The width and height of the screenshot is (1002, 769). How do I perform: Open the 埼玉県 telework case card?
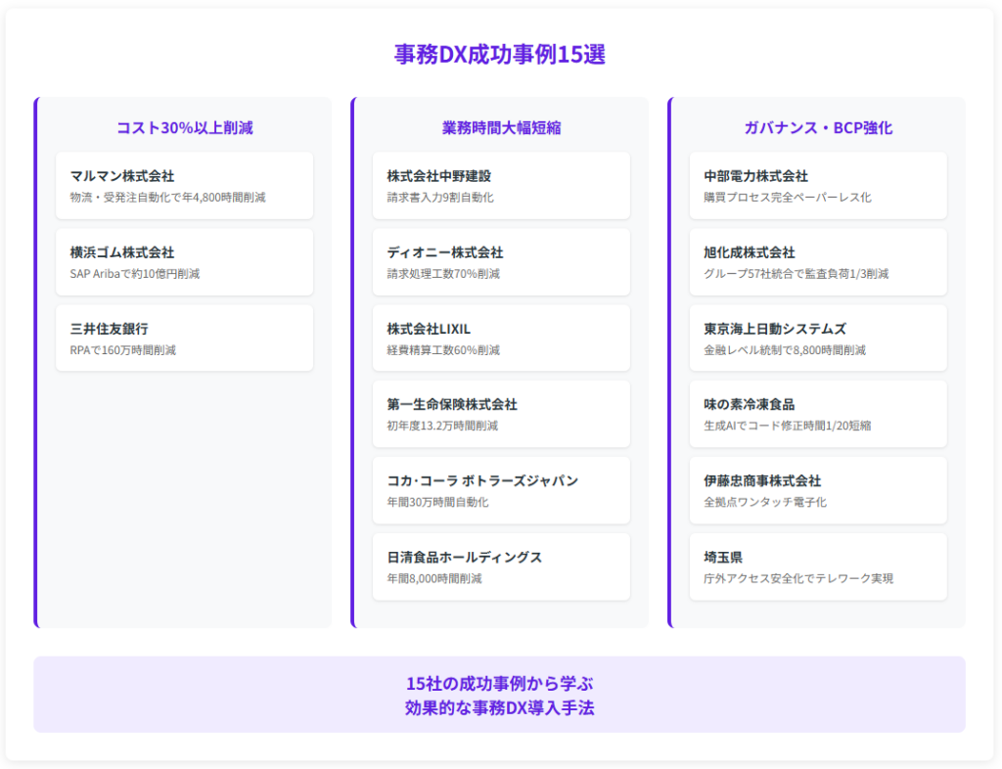[817, 566]
